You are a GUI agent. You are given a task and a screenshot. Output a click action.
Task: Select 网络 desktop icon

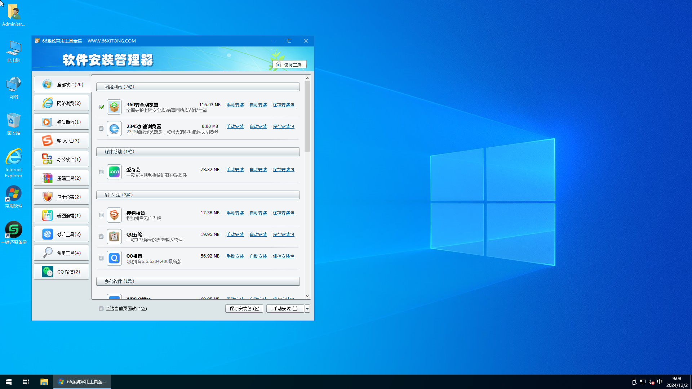click(14, 88)
